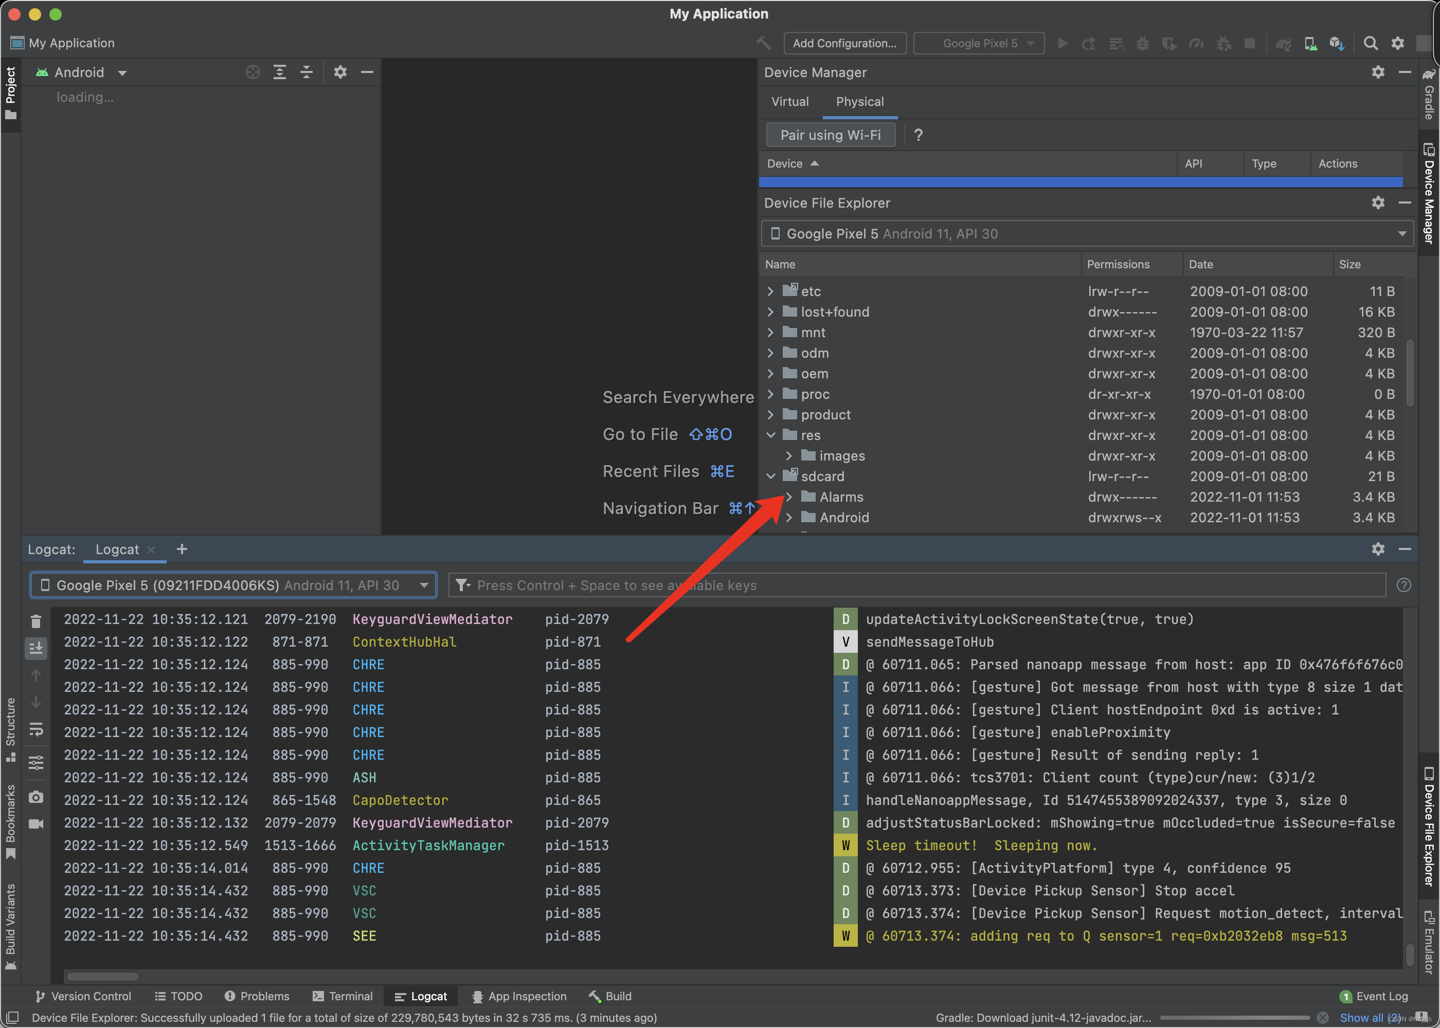Toggle Soft-Wrap in Logcat sidebar
This screenshot has height=1028, width=1440.
[x=36, y=729]
